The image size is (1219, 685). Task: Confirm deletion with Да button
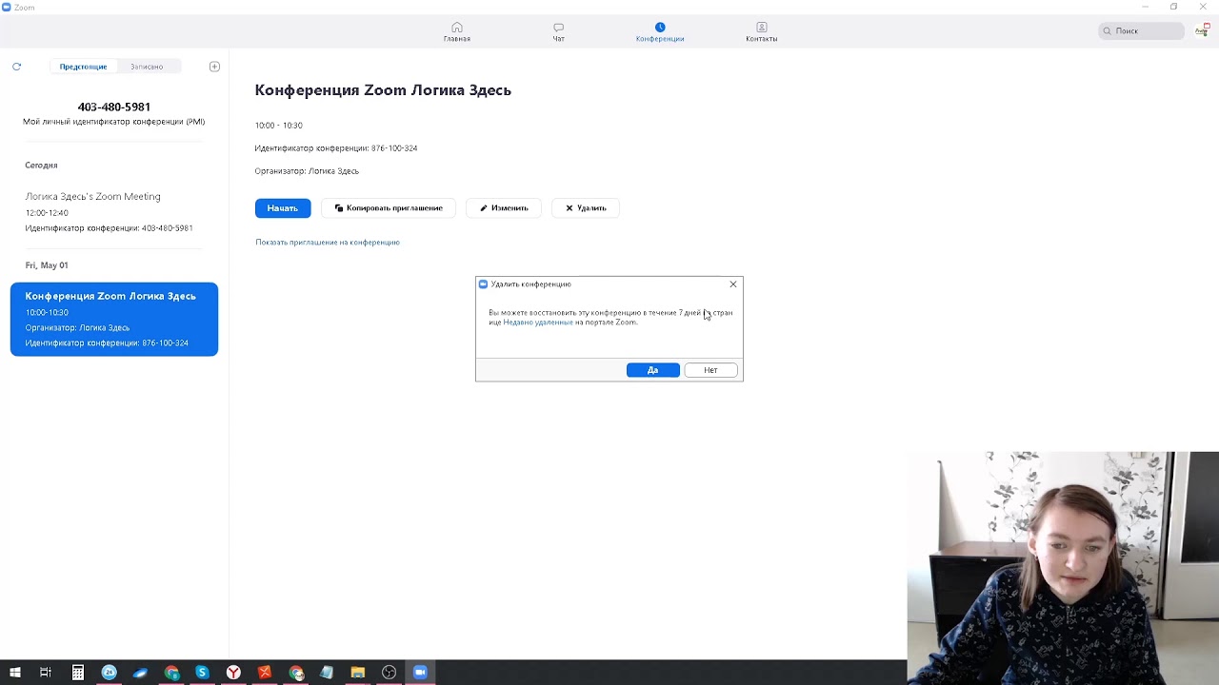[653, 370]
